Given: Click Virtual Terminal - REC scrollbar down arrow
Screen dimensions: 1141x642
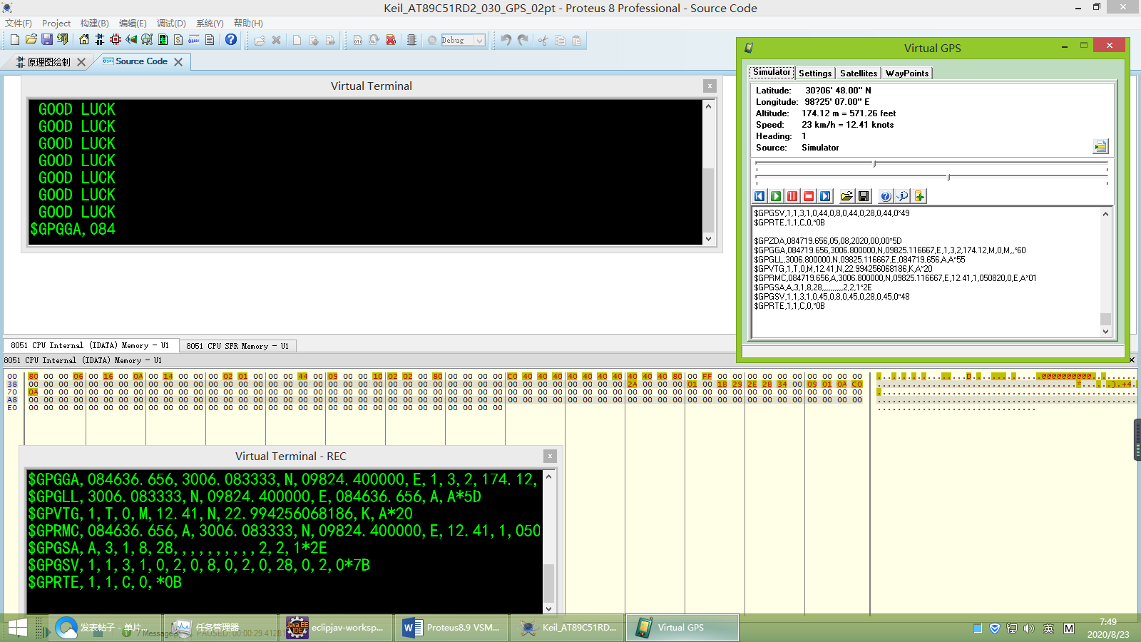Looking at the screenshot, I should pyautogui.click(x=548, y=608).
